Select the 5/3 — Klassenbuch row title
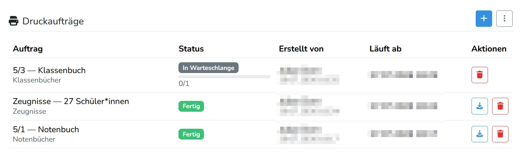This screenshot has height=159, width=526. coord(49,70)
